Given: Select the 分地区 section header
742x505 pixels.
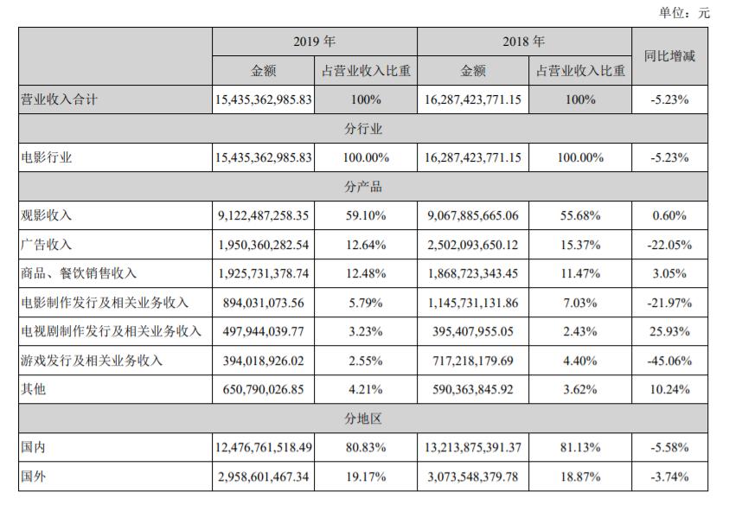Looking at the screenshot, I should pos(363,419).
